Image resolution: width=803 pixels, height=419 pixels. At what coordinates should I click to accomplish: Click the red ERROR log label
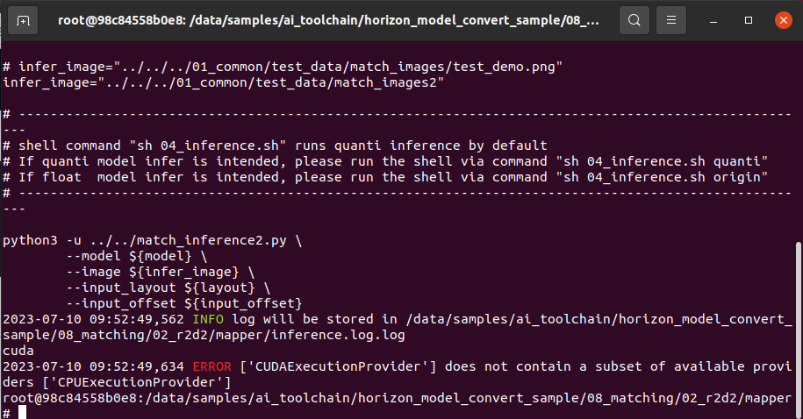212,366
